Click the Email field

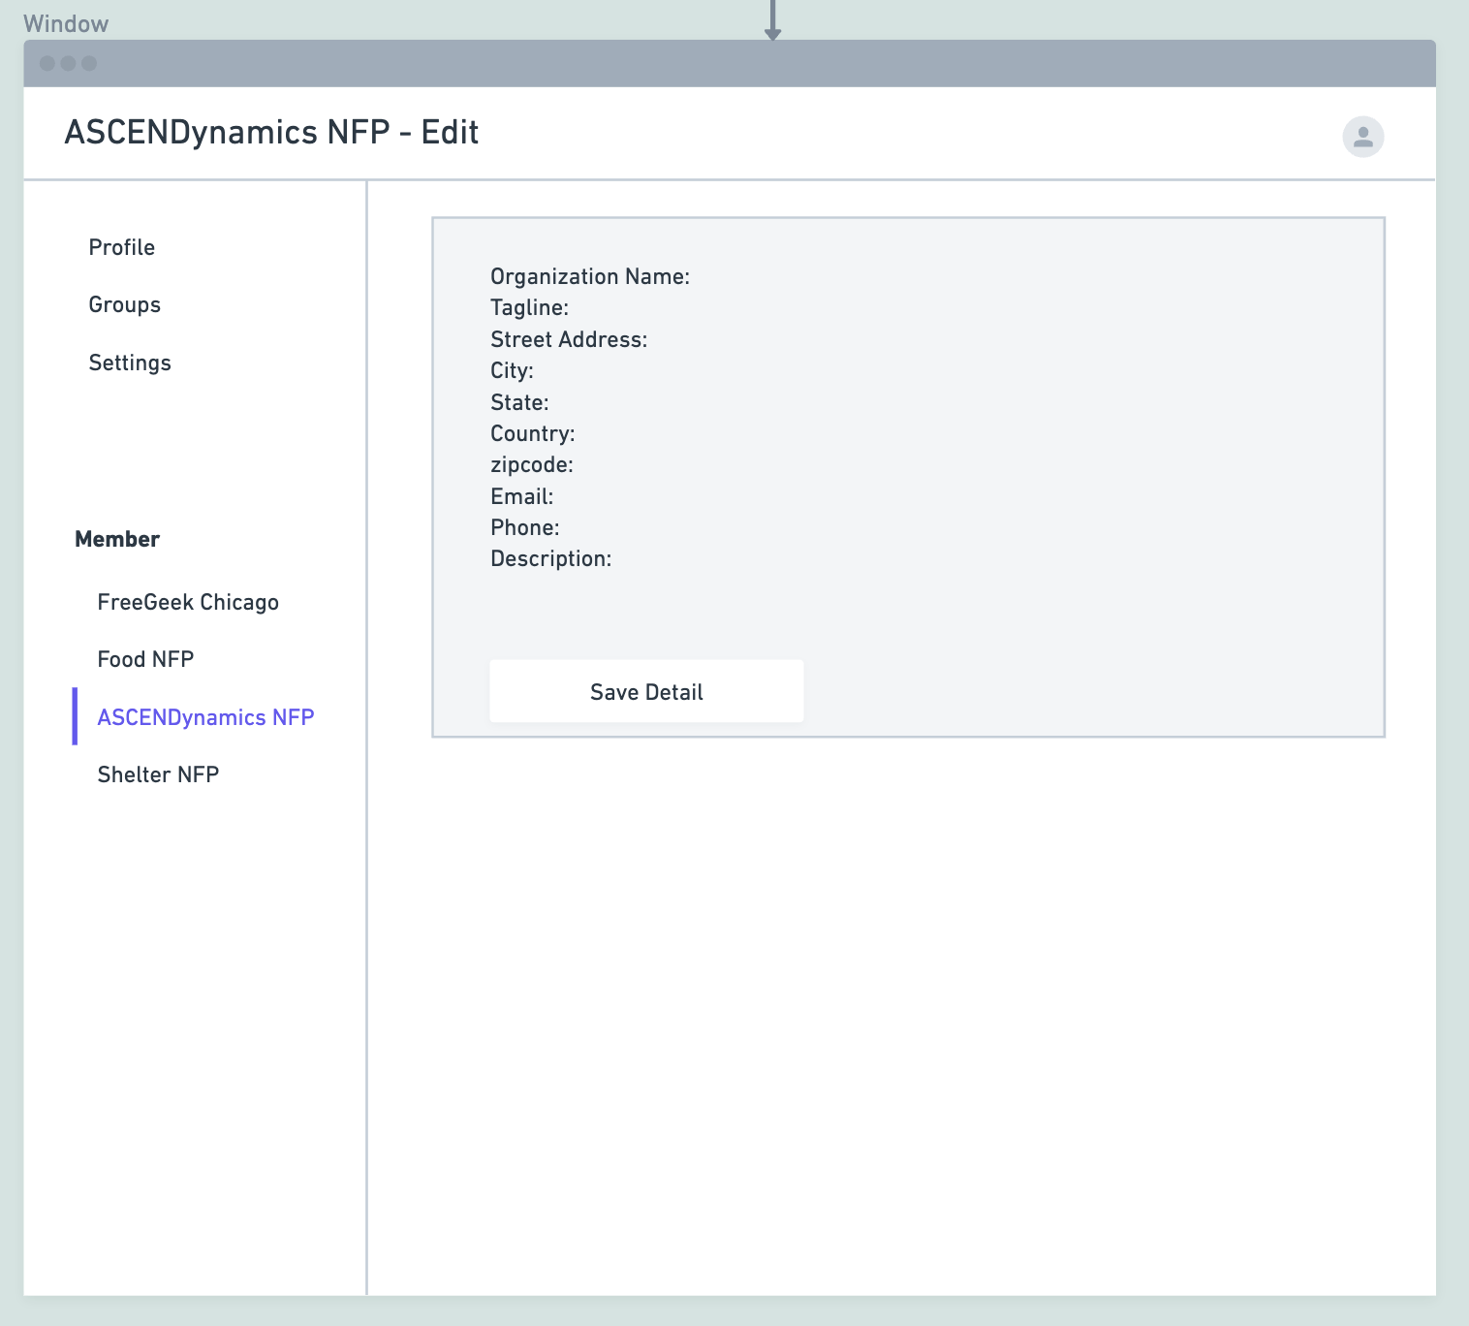coord(521,496)
